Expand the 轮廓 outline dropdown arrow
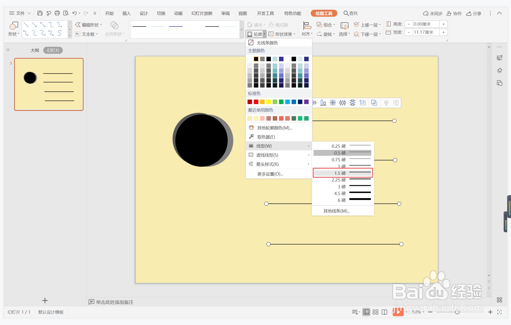Image resolution: width=511 pixels, height=325 pixels. 264,34
